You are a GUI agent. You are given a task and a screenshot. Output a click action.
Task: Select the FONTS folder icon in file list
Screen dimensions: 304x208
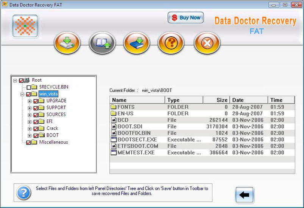point(114,107)
